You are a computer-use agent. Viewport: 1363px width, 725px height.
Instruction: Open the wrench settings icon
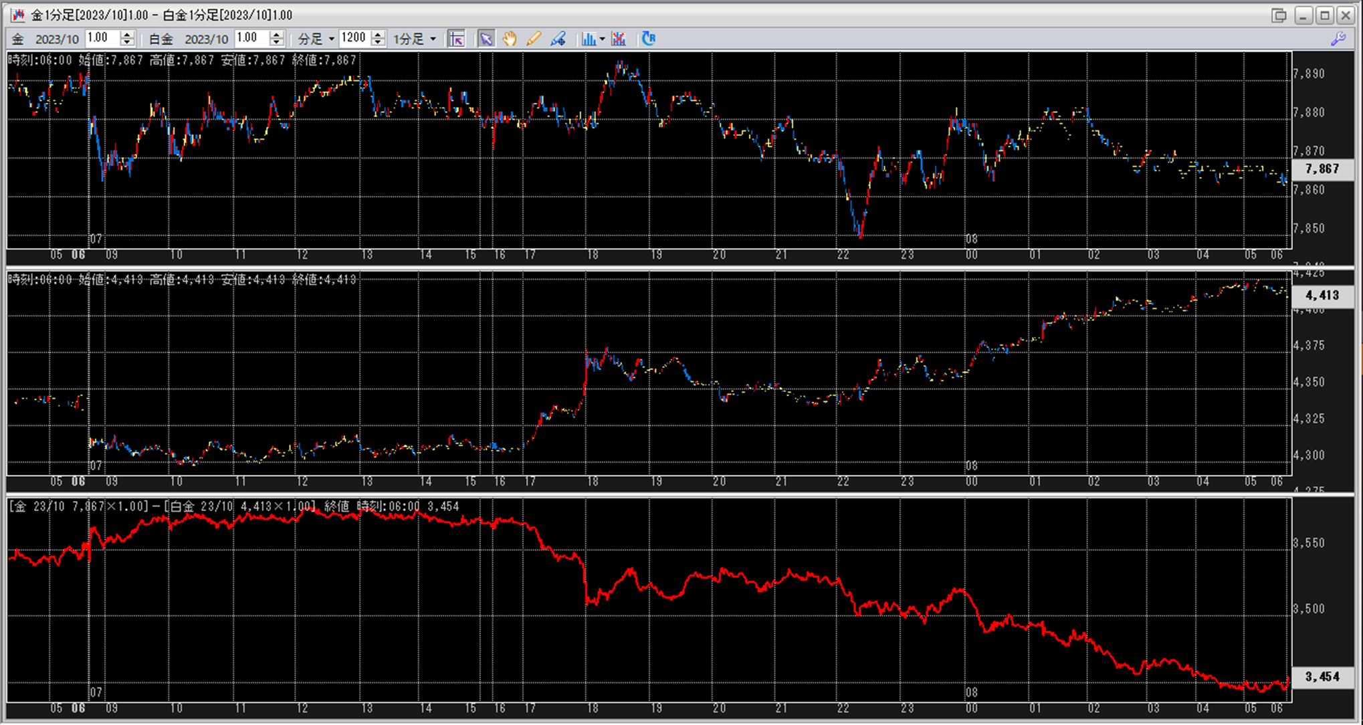pyautogui.click(x=1338, y=39)
